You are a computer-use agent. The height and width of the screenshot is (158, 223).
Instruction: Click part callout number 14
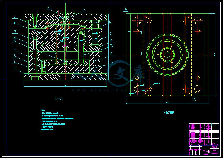click(x=111, y=40)
